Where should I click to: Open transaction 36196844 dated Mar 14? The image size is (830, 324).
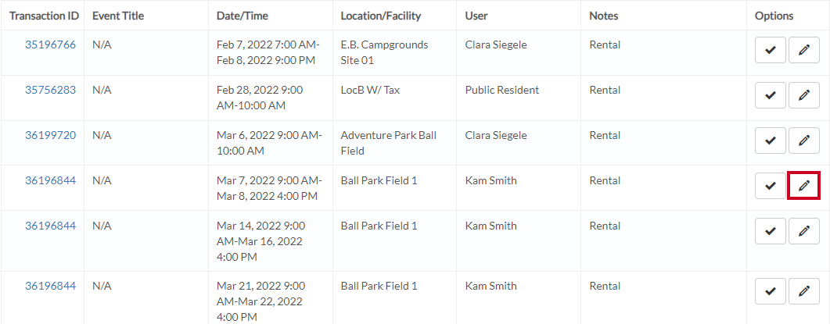coord(50,226)
